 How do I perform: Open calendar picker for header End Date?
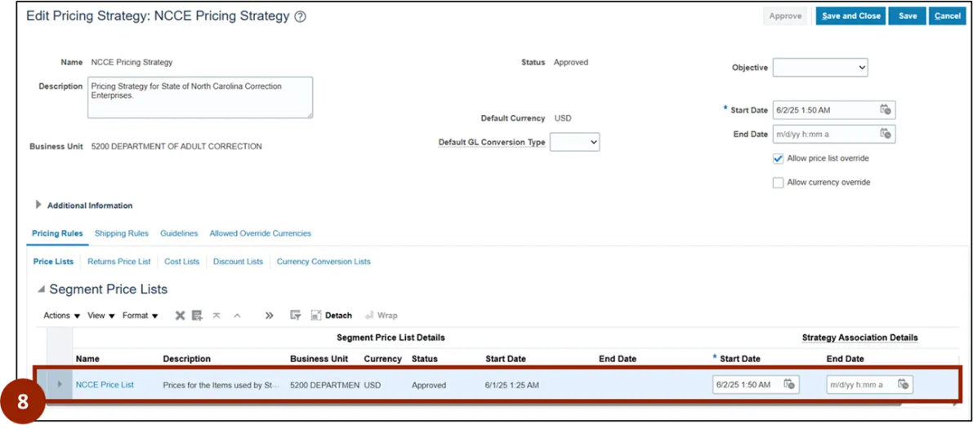coord(886,133)
